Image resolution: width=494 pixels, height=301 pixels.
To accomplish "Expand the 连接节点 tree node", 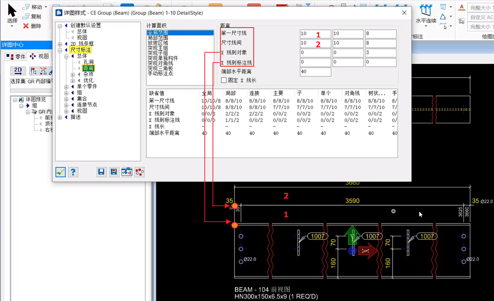I will click(66, 105).
